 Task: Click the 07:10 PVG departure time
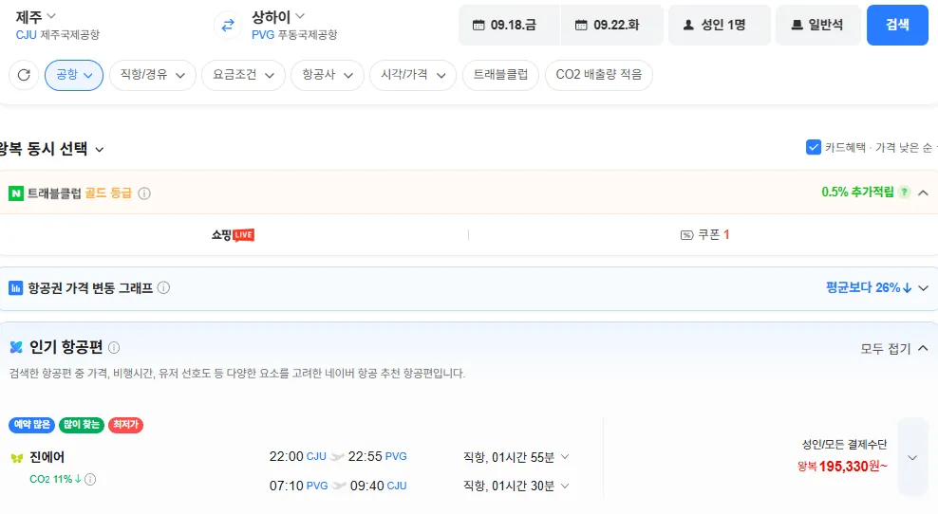tap(298, 486)
